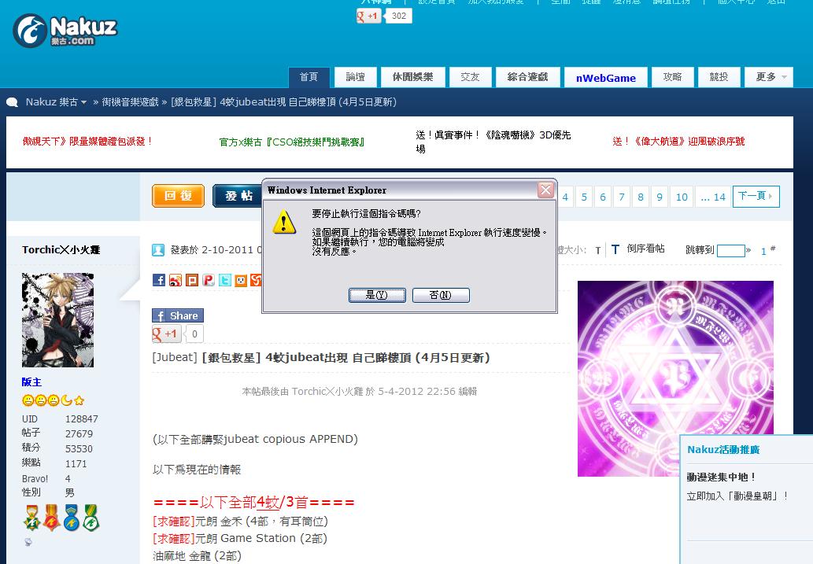Open the 陰魂嚇機 3D優先場 promo link
Screen dimensions: 813x564
tap(493, 142)
